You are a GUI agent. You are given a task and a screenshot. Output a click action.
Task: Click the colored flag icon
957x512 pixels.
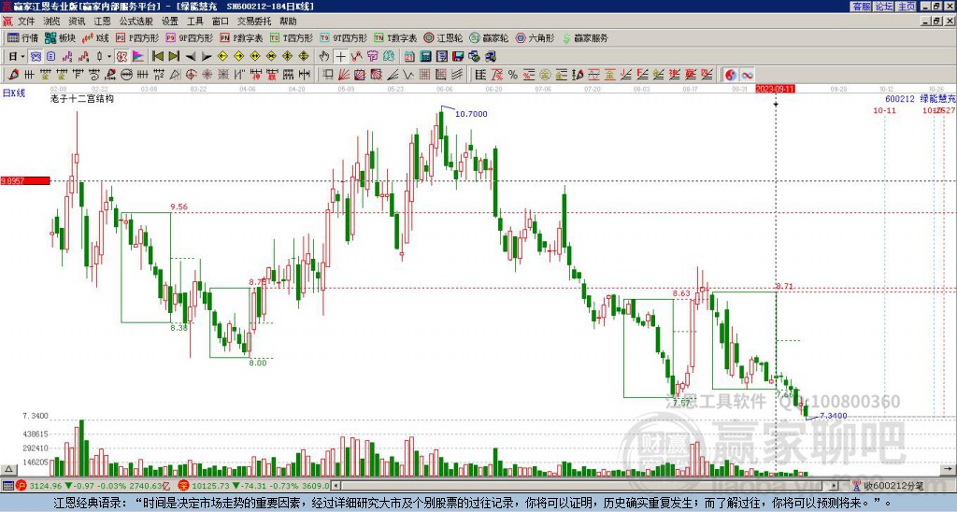(138, 56)
